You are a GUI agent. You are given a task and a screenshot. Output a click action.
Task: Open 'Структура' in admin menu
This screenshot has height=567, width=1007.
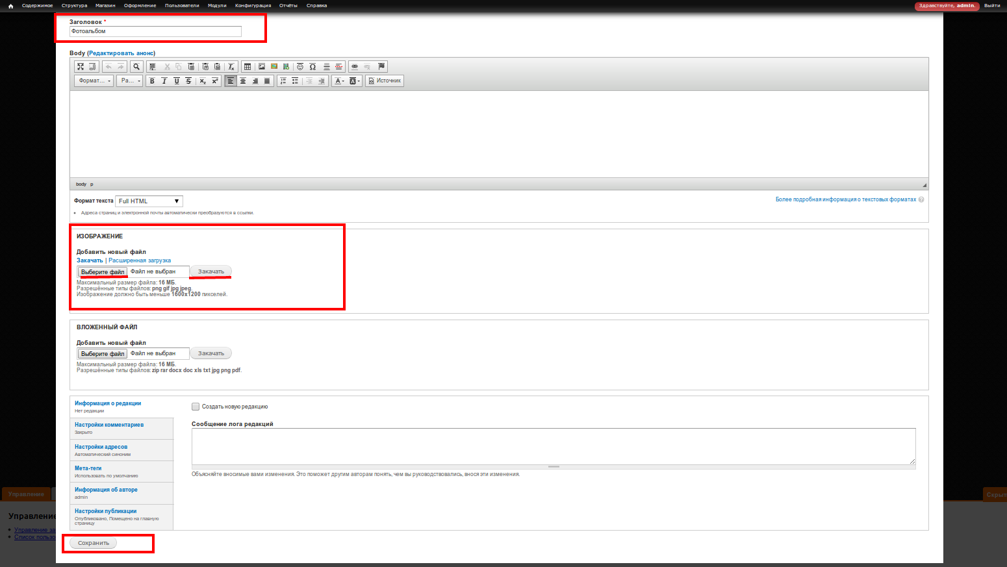tap(74, 6)
